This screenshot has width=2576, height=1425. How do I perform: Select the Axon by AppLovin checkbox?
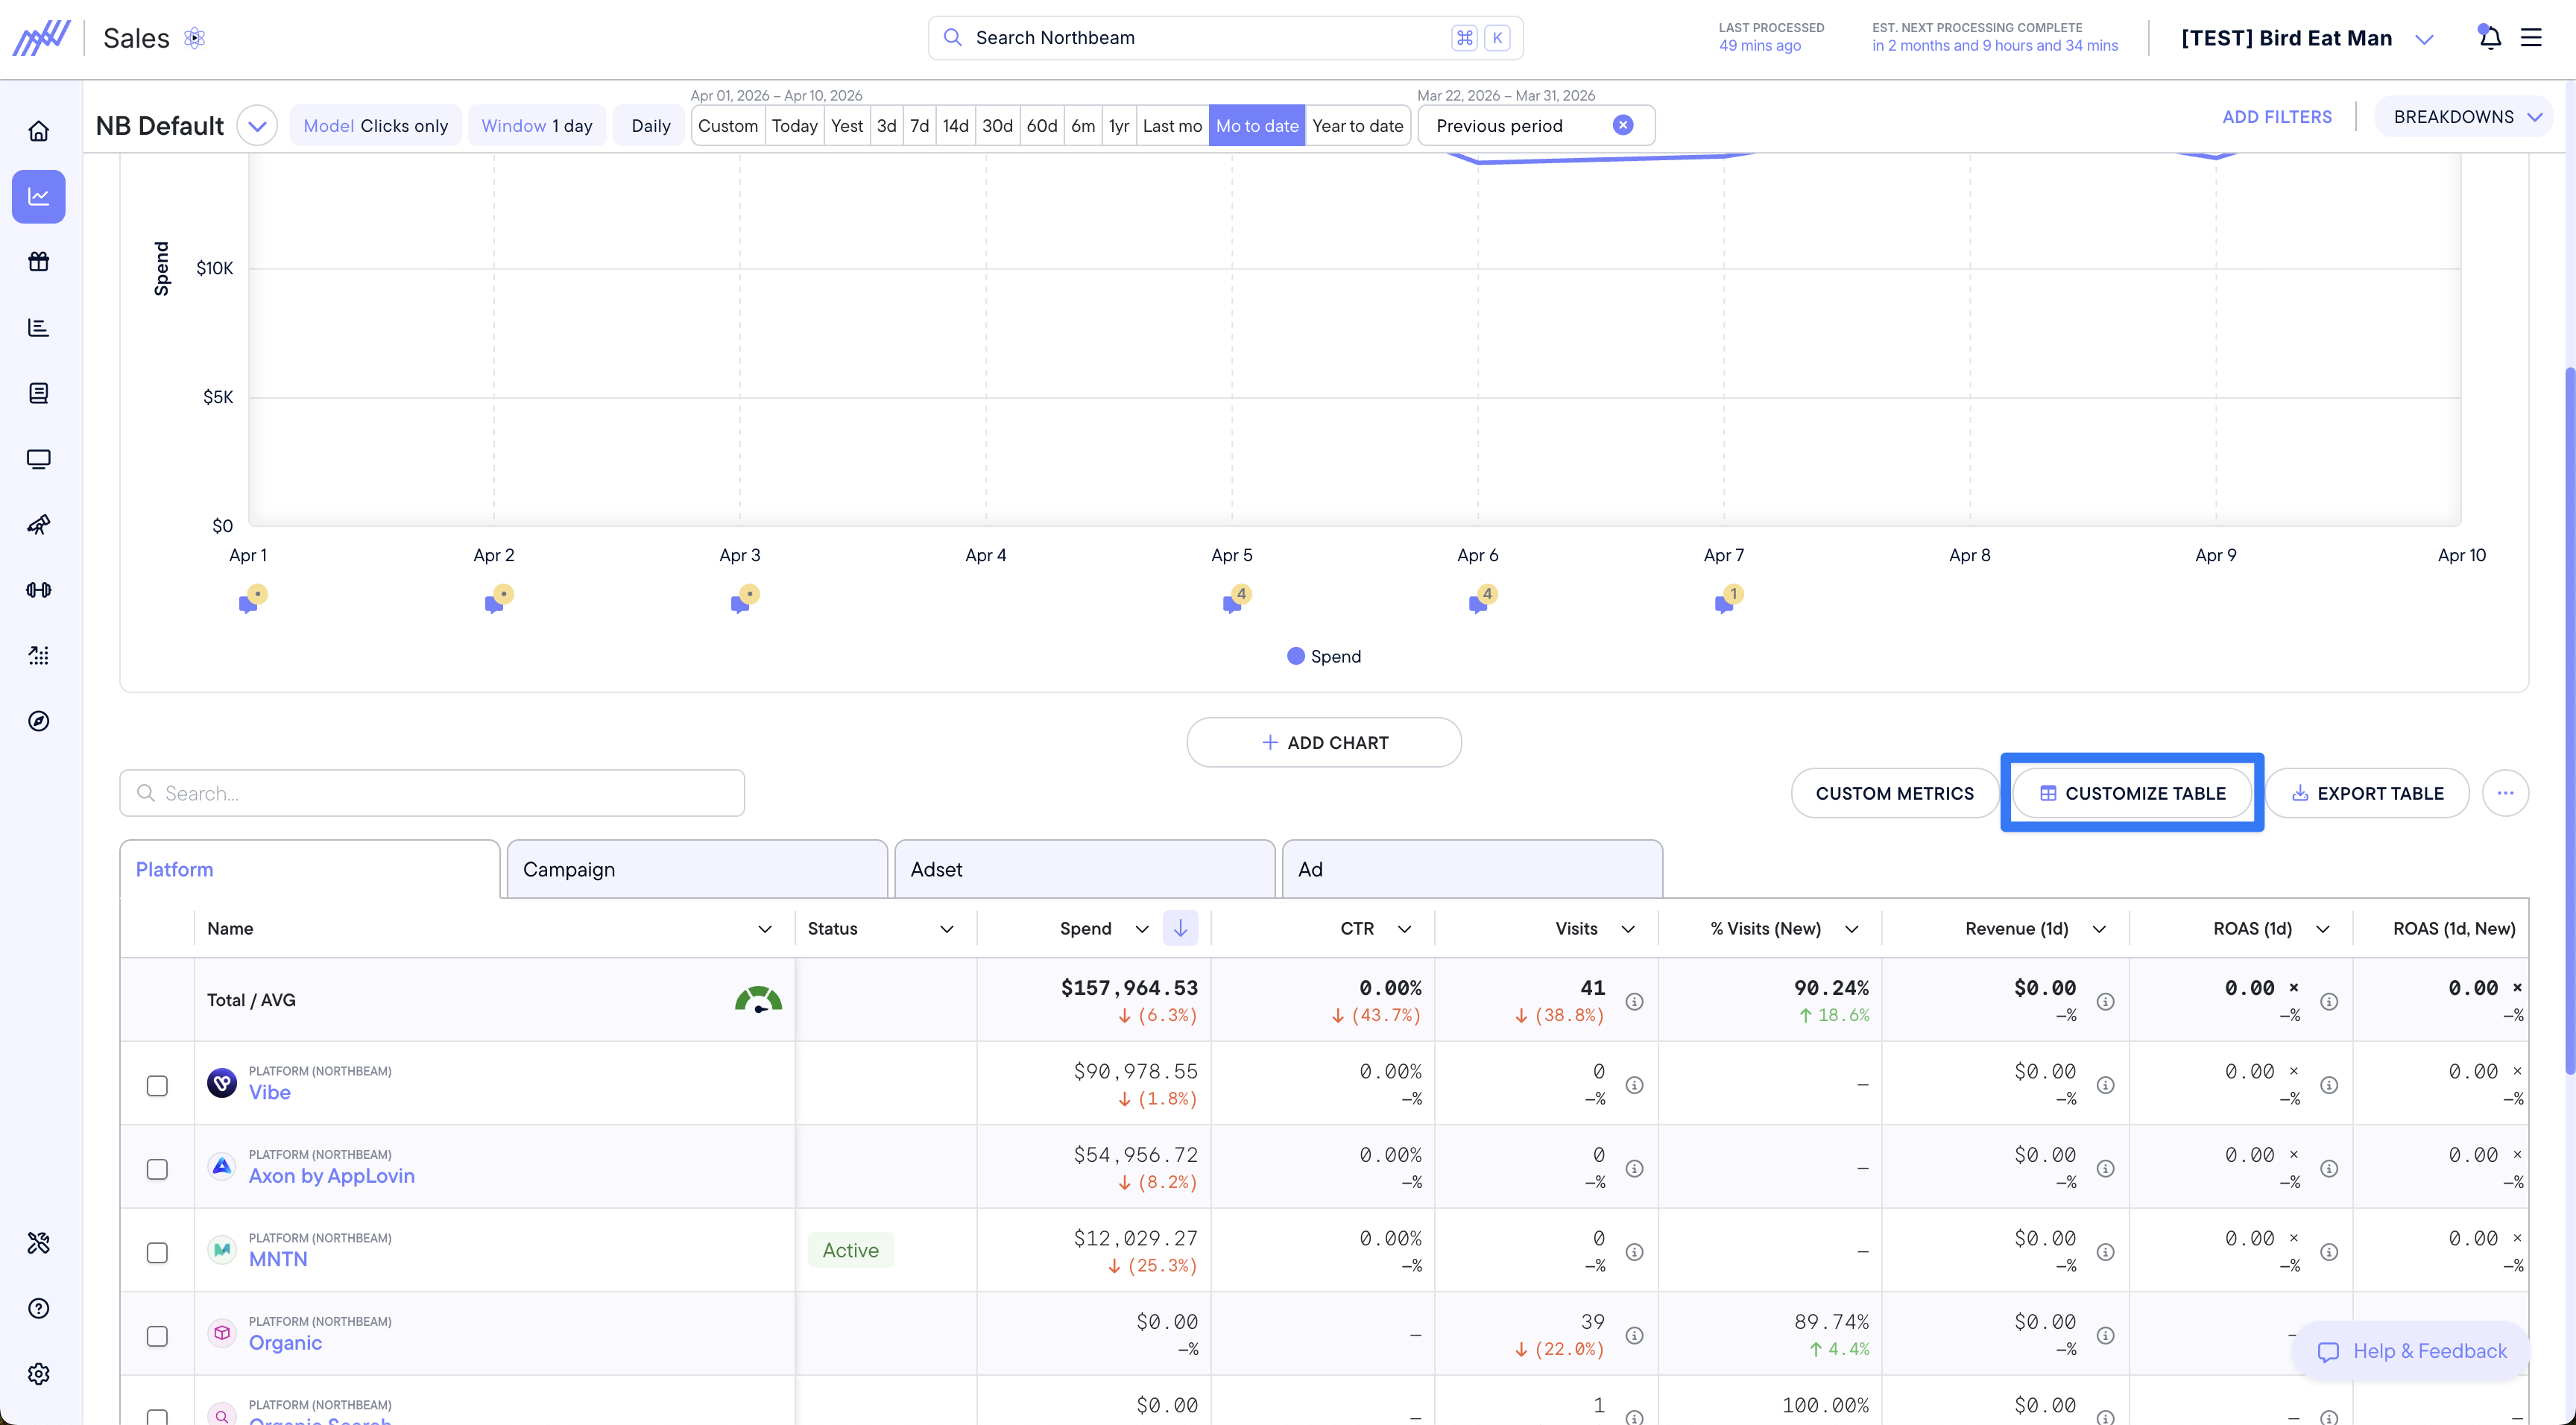157,1169
